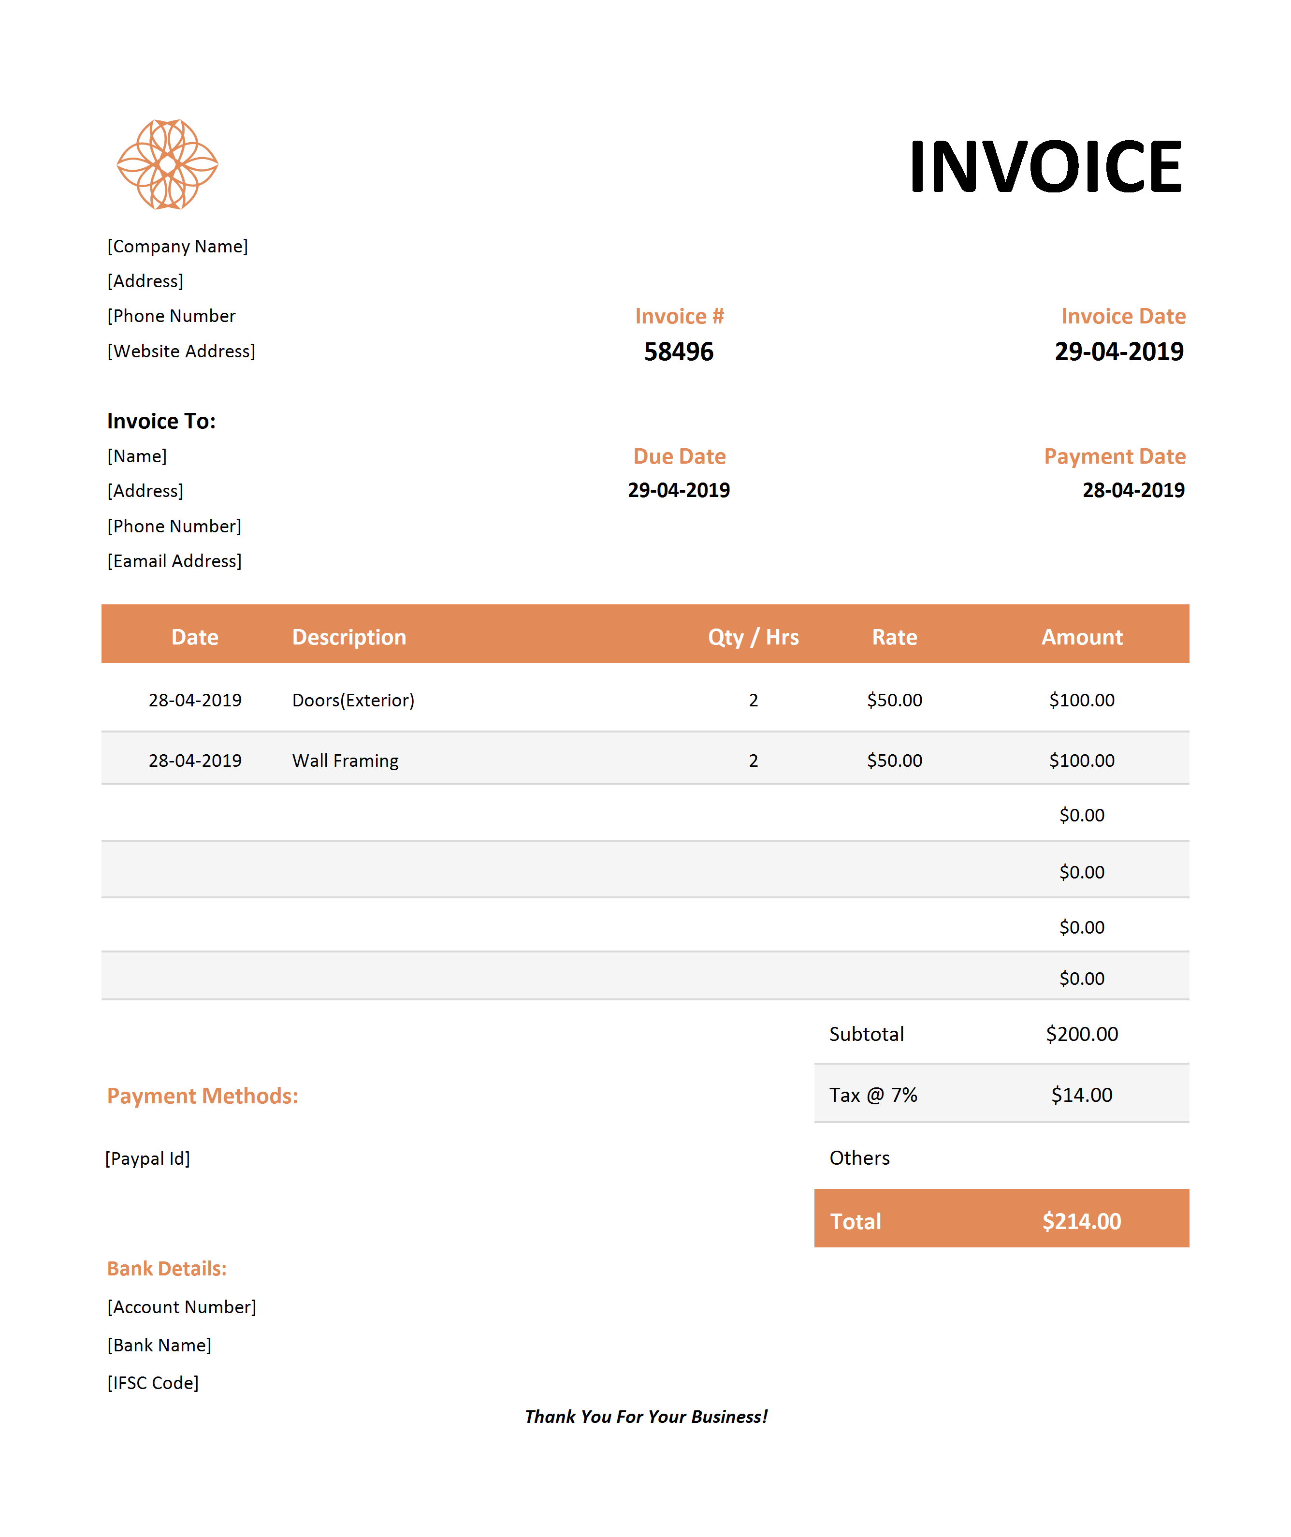Select the Wall Framing $50.00 rate cell
Viewport: 1291px width, 1537px height.
894,761
